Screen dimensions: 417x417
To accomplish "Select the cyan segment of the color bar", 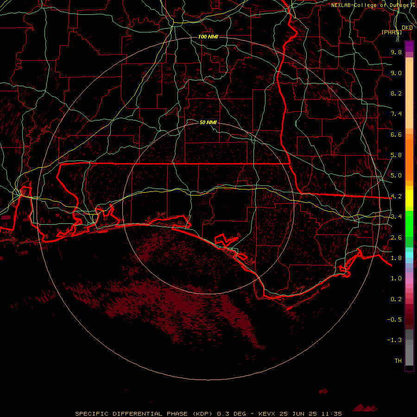I will click(x=409, y=255).
